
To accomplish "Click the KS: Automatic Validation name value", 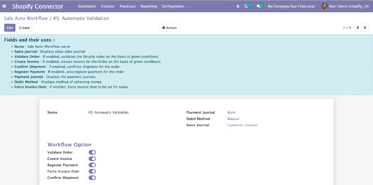I will click(108, 112).
